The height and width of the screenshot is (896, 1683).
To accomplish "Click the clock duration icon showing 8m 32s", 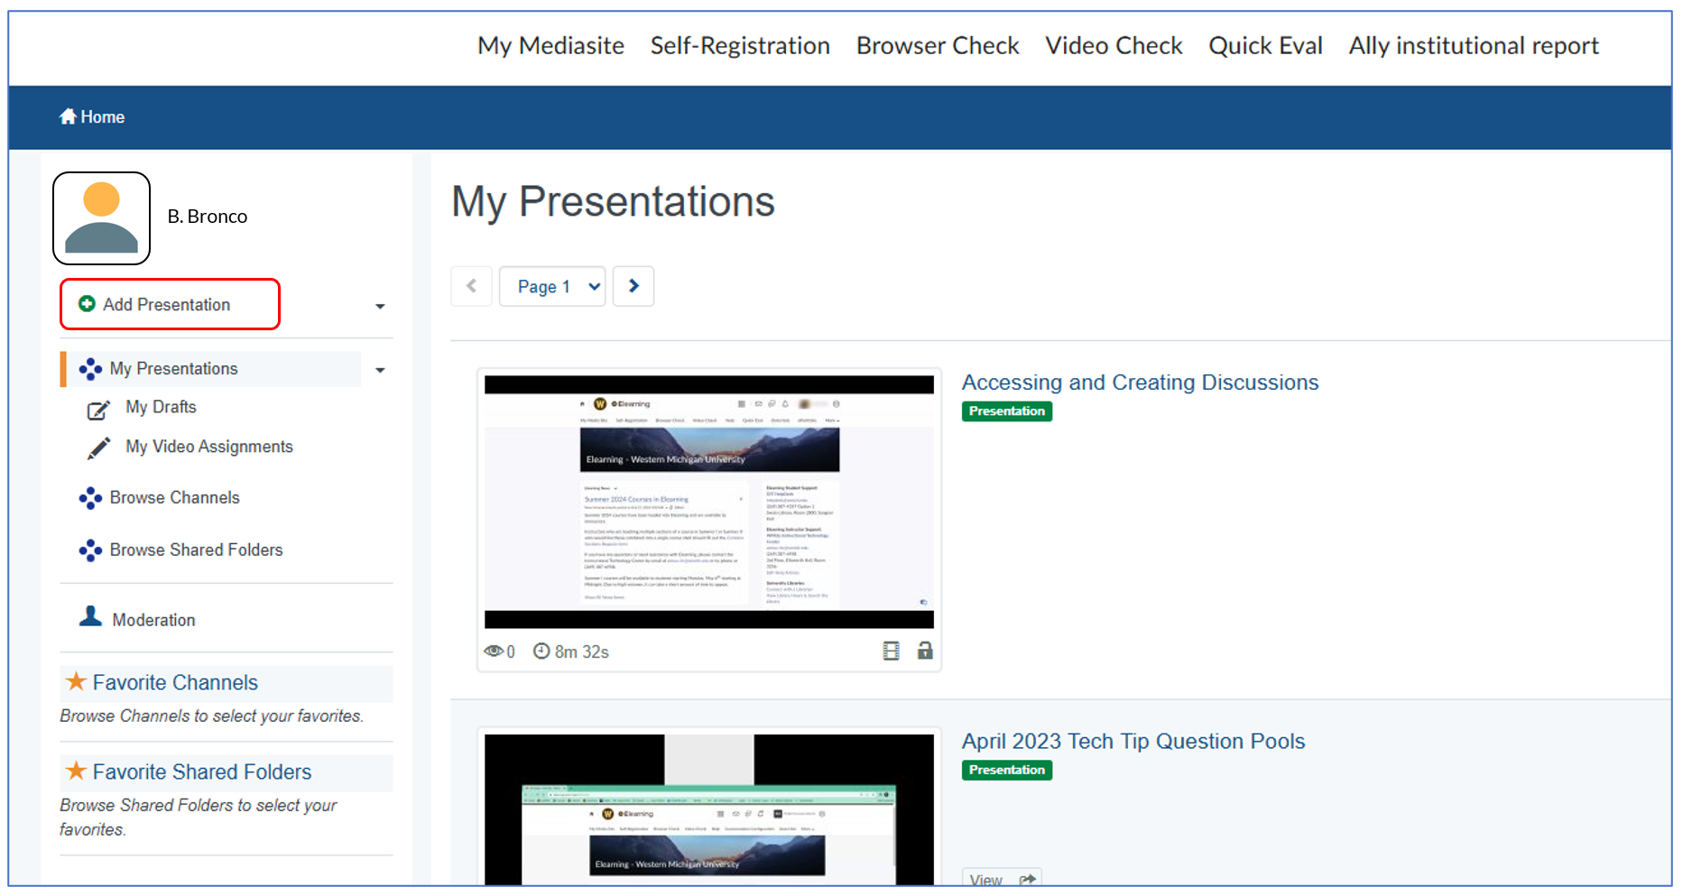I will tap(541, 651).
